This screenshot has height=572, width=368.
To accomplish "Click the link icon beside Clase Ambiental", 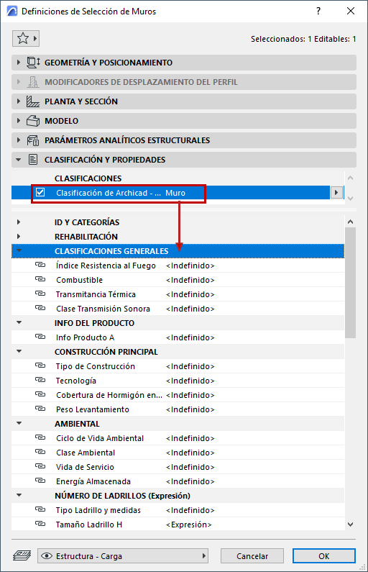I will tap(40, 452).
